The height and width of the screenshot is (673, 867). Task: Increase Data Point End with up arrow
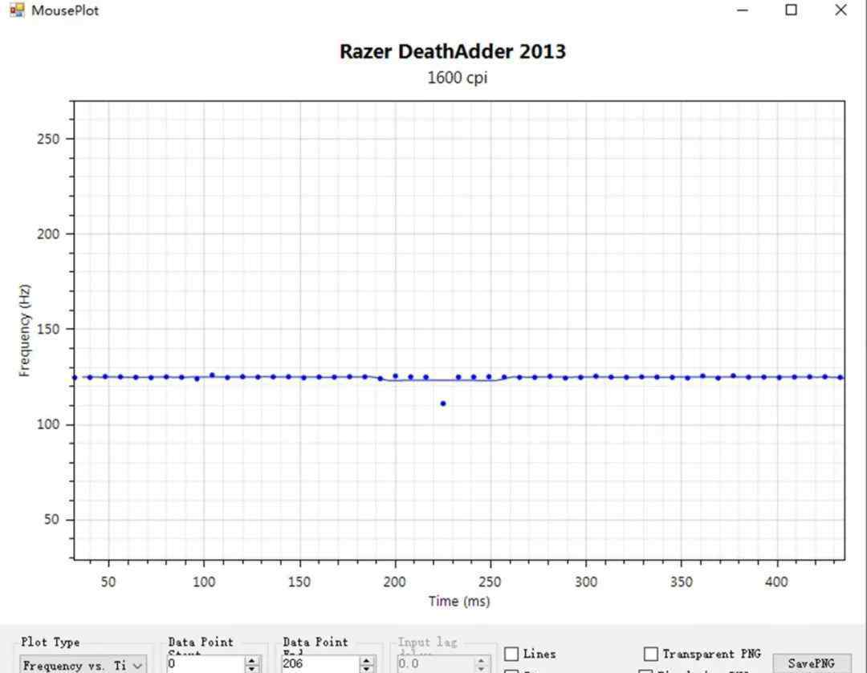(x=366, y=660)
